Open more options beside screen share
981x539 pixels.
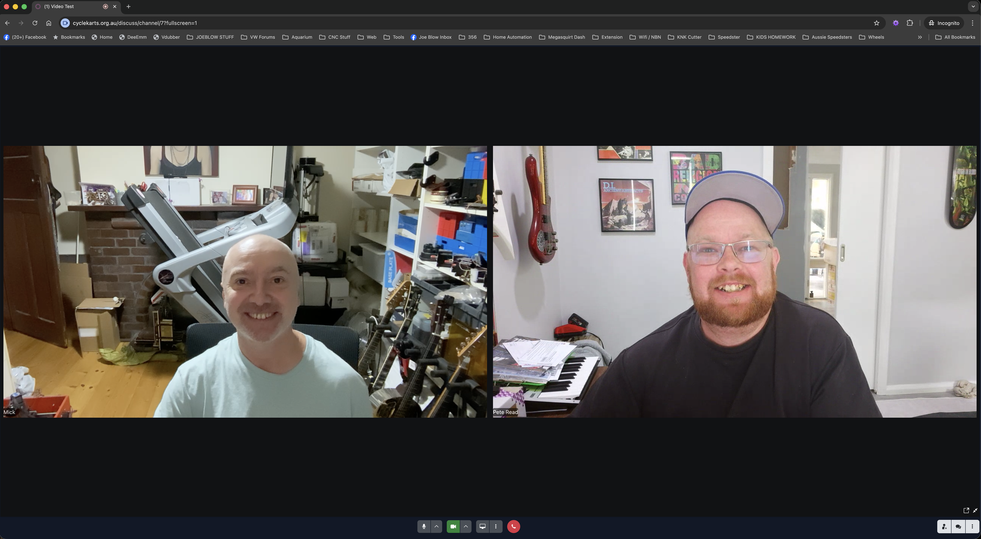496,526
